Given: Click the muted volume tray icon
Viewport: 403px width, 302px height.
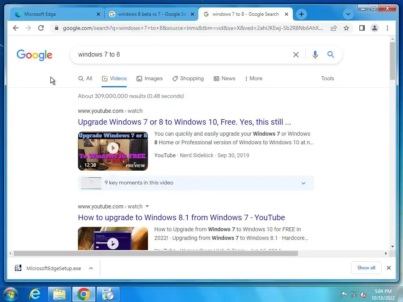Looking at the screenshot, I should (x=363, y=295).
